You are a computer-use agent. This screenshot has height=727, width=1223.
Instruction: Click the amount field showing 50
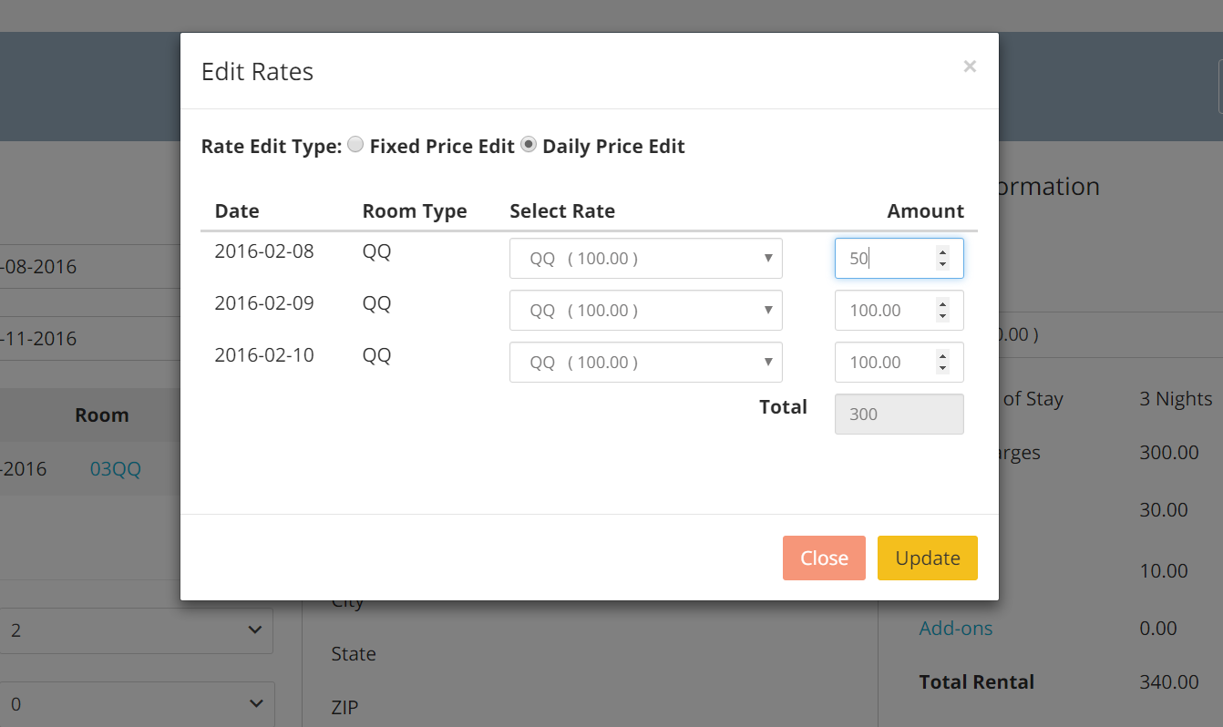click(899, 259)
